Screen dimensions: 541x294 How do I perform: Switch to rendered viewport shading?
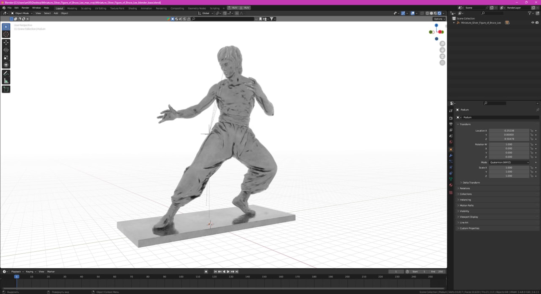439,13
